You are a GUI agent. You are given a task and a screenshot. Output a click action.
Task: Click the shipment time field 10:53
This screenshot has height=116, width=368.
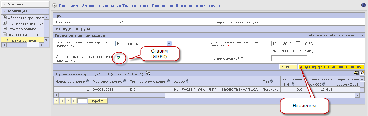click(308, 44)
